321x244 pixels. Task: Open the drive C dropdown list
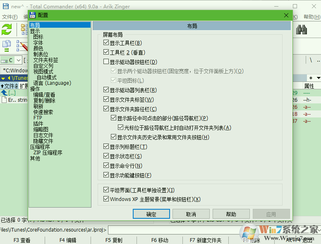[x=19, y=60]
